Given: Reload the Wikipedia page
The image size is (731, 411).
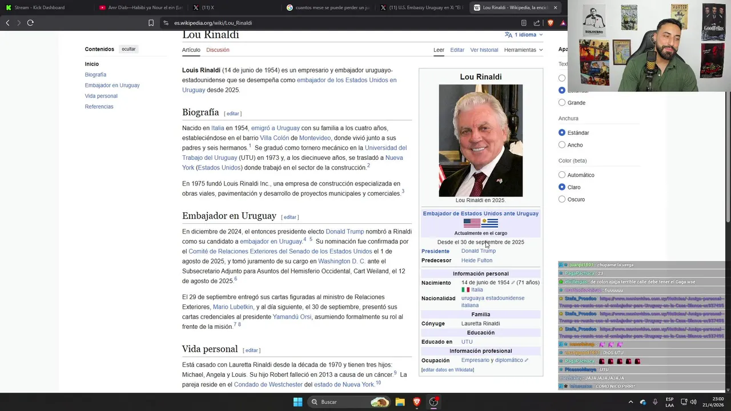Looking at the screenshot, I should [x=30, y=23].
